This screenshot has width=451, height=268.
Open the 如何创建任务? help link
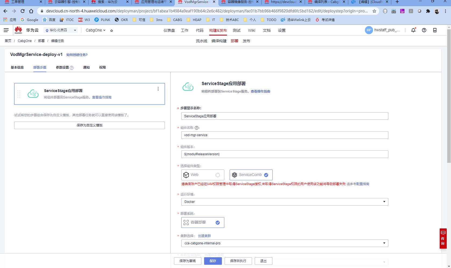[x=77, y=55]
